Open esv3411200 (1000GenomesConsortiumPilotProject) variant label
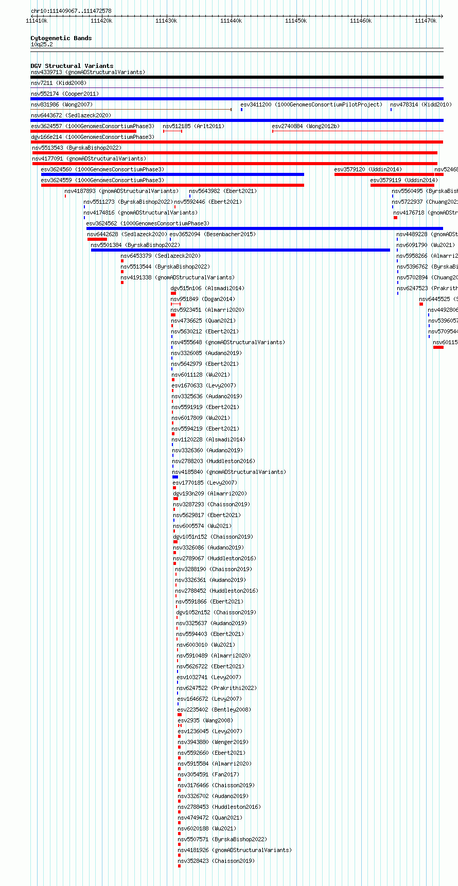The width and height of the screenshot is (458, 886). [311, 104]
